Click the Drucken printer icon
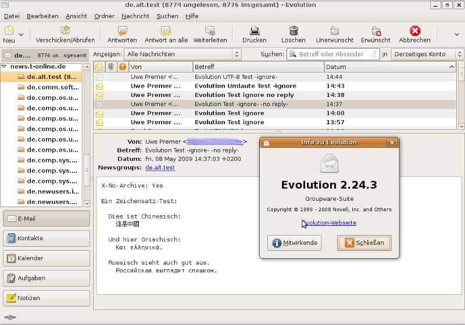The image size is (465, 325). tap(254, 31)
